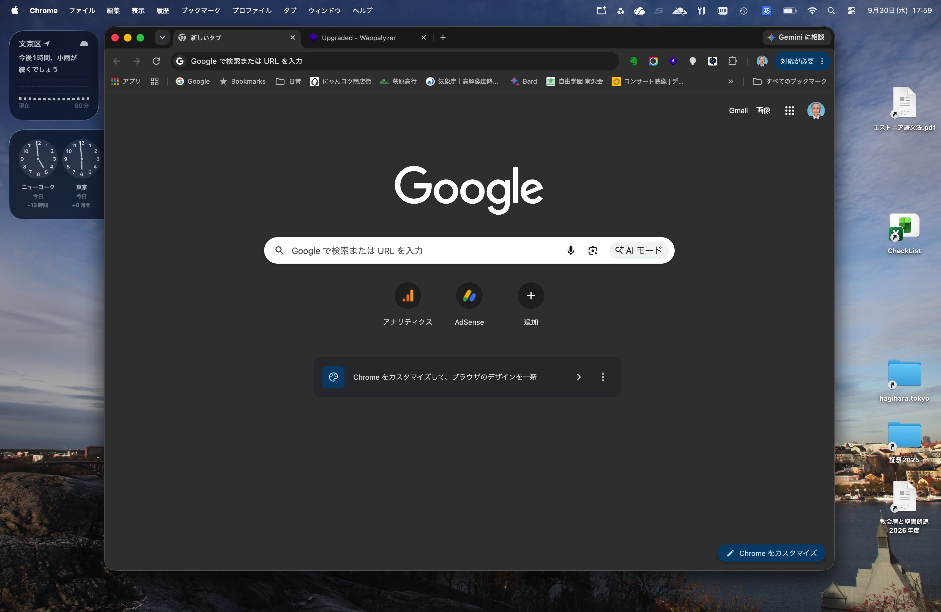Open すべてのブックマーク folder
Screen dimensions: 941x612
[790, 81]
